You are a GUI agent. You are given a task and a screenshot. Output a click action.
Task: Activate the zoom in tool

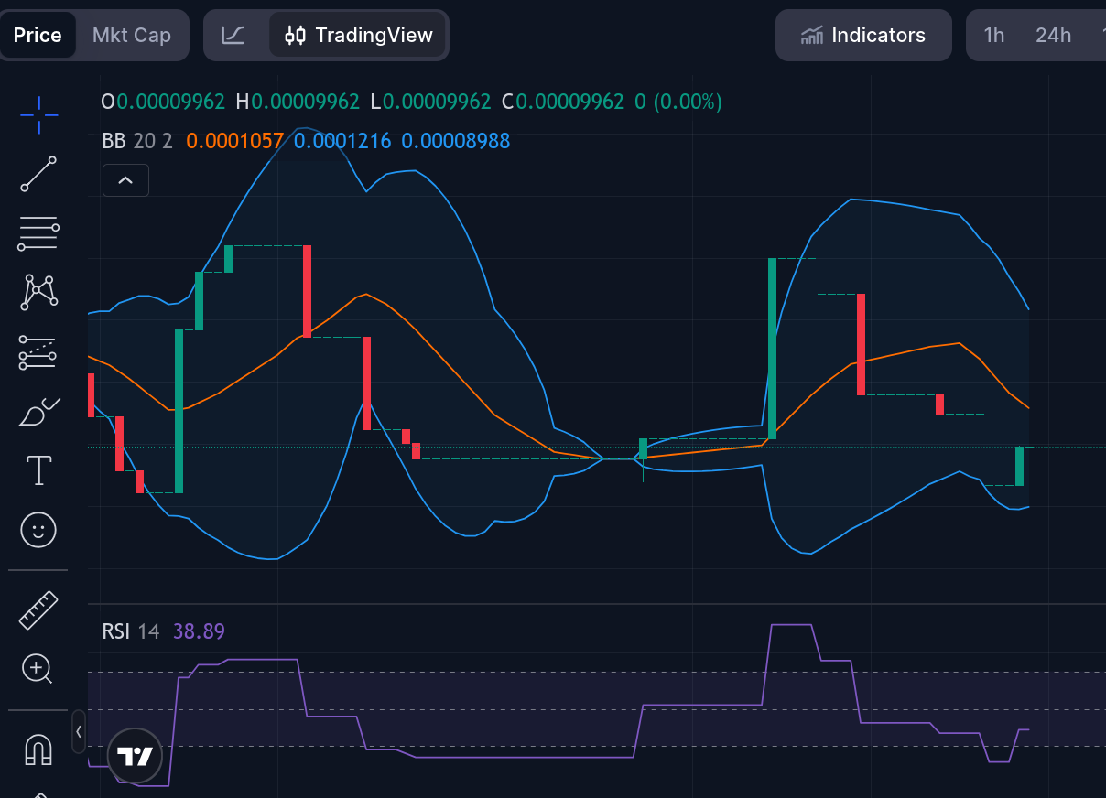38,669
